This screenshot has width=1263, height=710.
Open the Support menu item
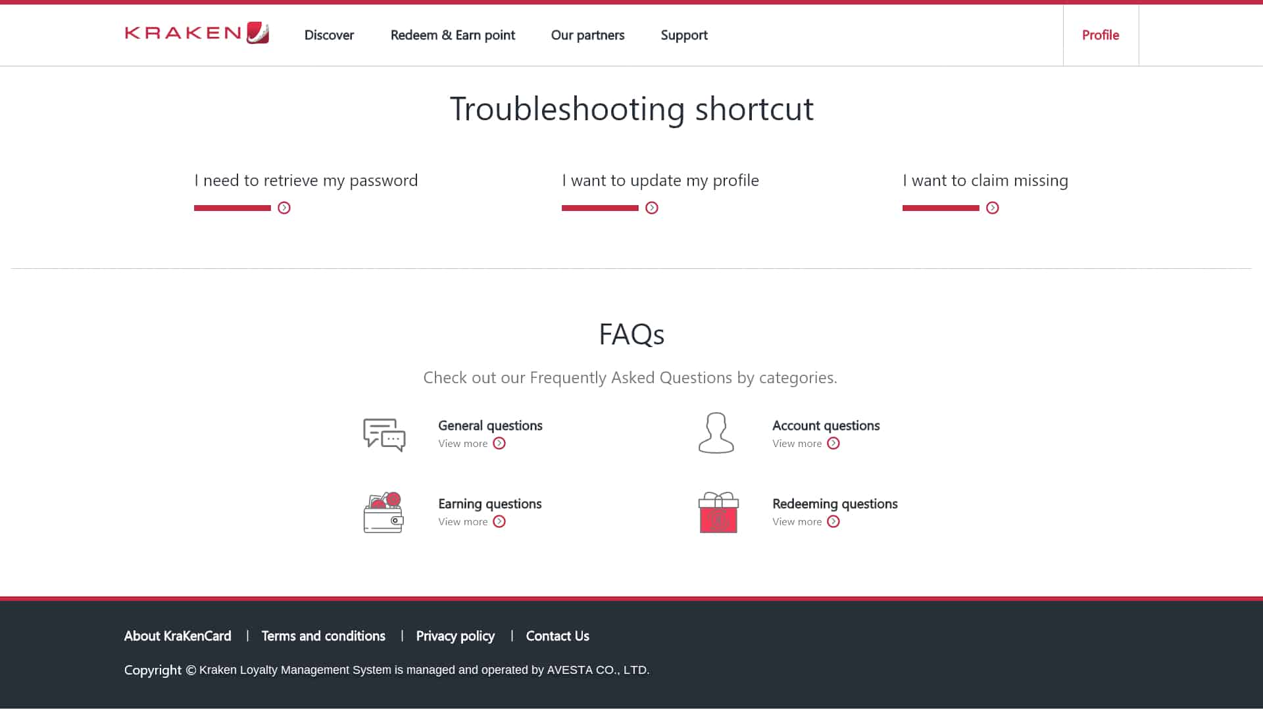tap(684, 35)
